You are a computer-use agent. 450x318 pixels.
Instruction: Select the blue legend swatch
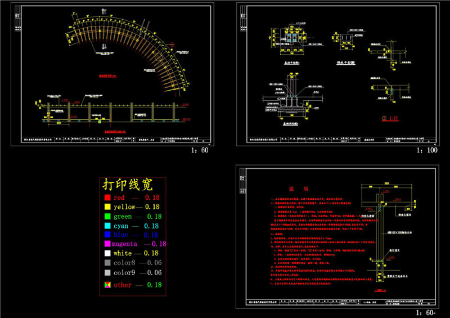[106, 235]
